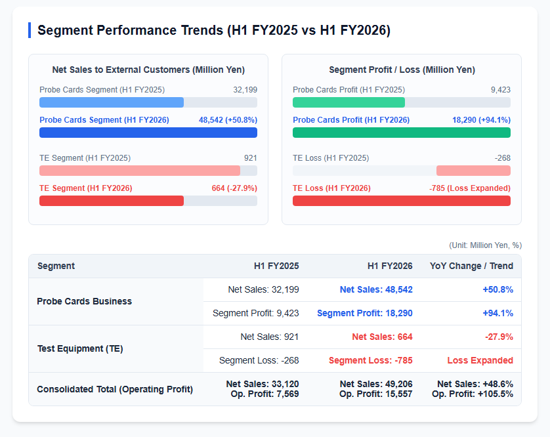Click the dark blue Probe Cards Segment FY2026 bar
Viewport: 550px width, 437px height.
148,133
